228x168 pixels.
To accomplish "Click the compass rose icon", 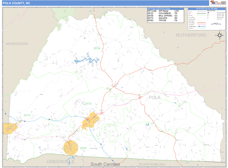I will (220, 35).
